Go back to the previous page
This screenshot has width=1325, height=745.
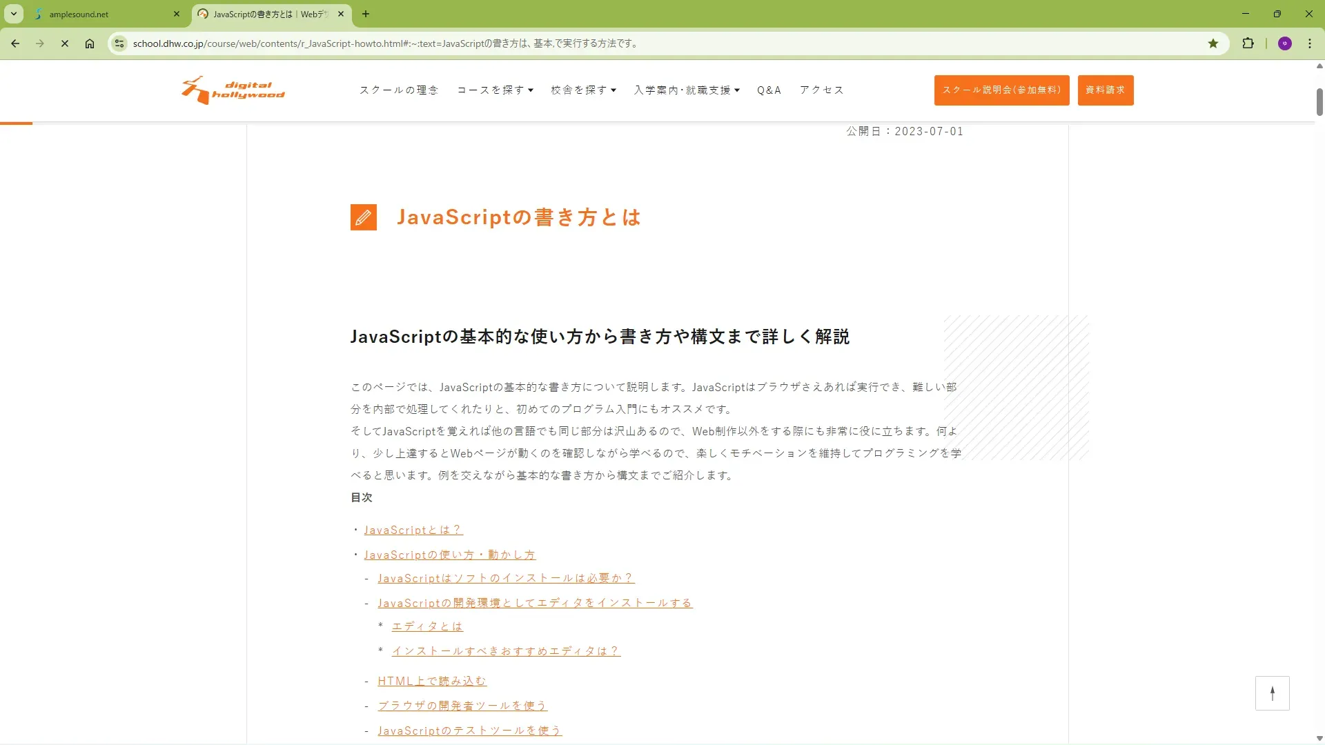coord(15,43)
